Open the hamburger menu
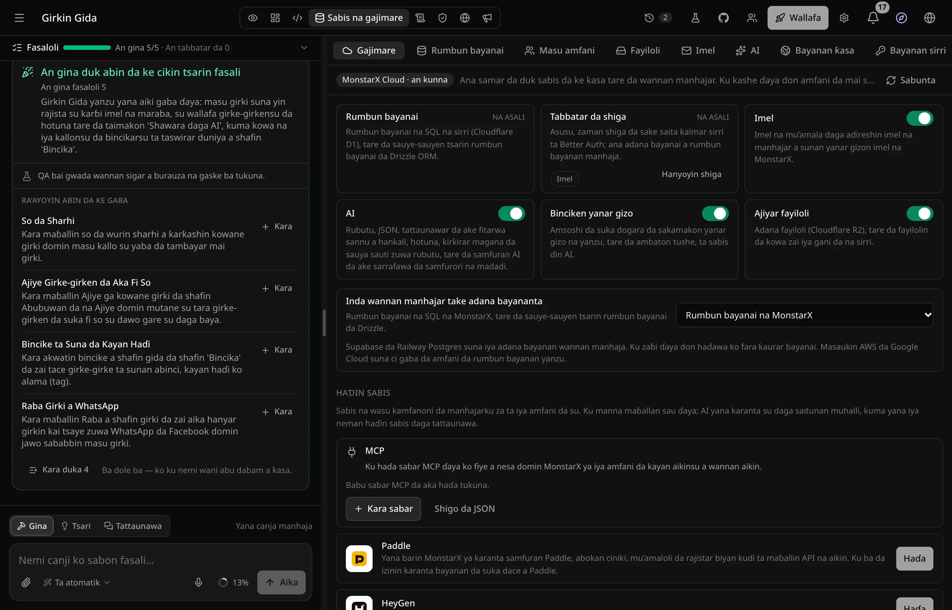The width and height of the screenshot is (952, 610). pos(19,18)
